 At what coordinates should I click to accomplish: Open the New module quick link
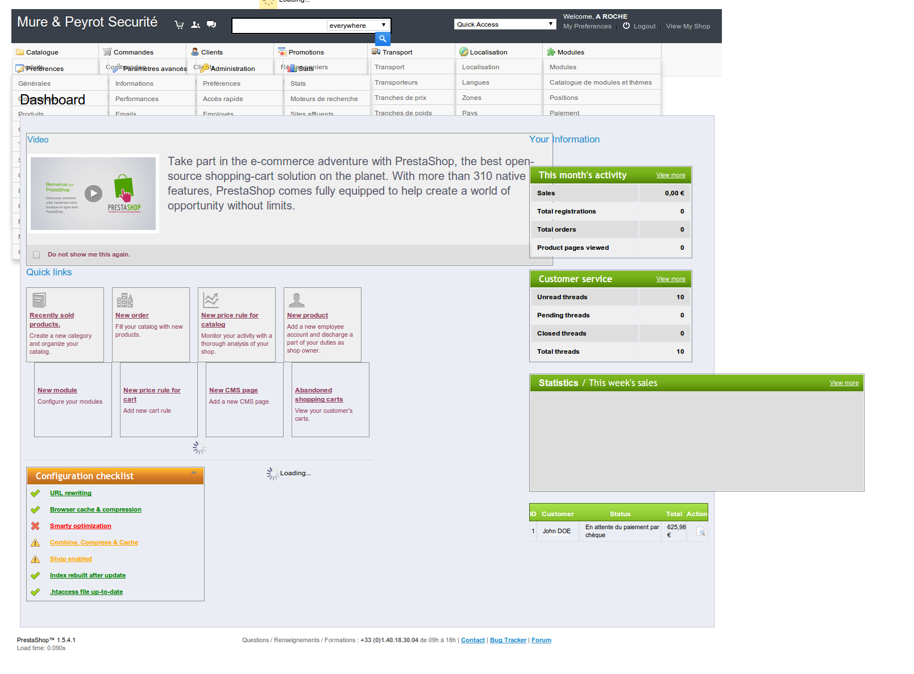57,390
